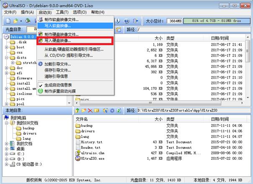Expand the (C:) drive node
The image size is (253, 184).
point(6,154)
